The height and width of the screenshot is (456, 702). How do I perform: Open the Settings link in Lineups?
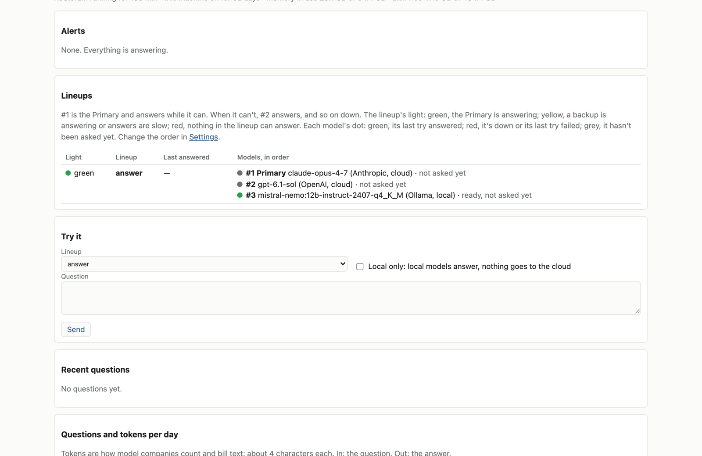pyautogui.click(x=203, y=137)
